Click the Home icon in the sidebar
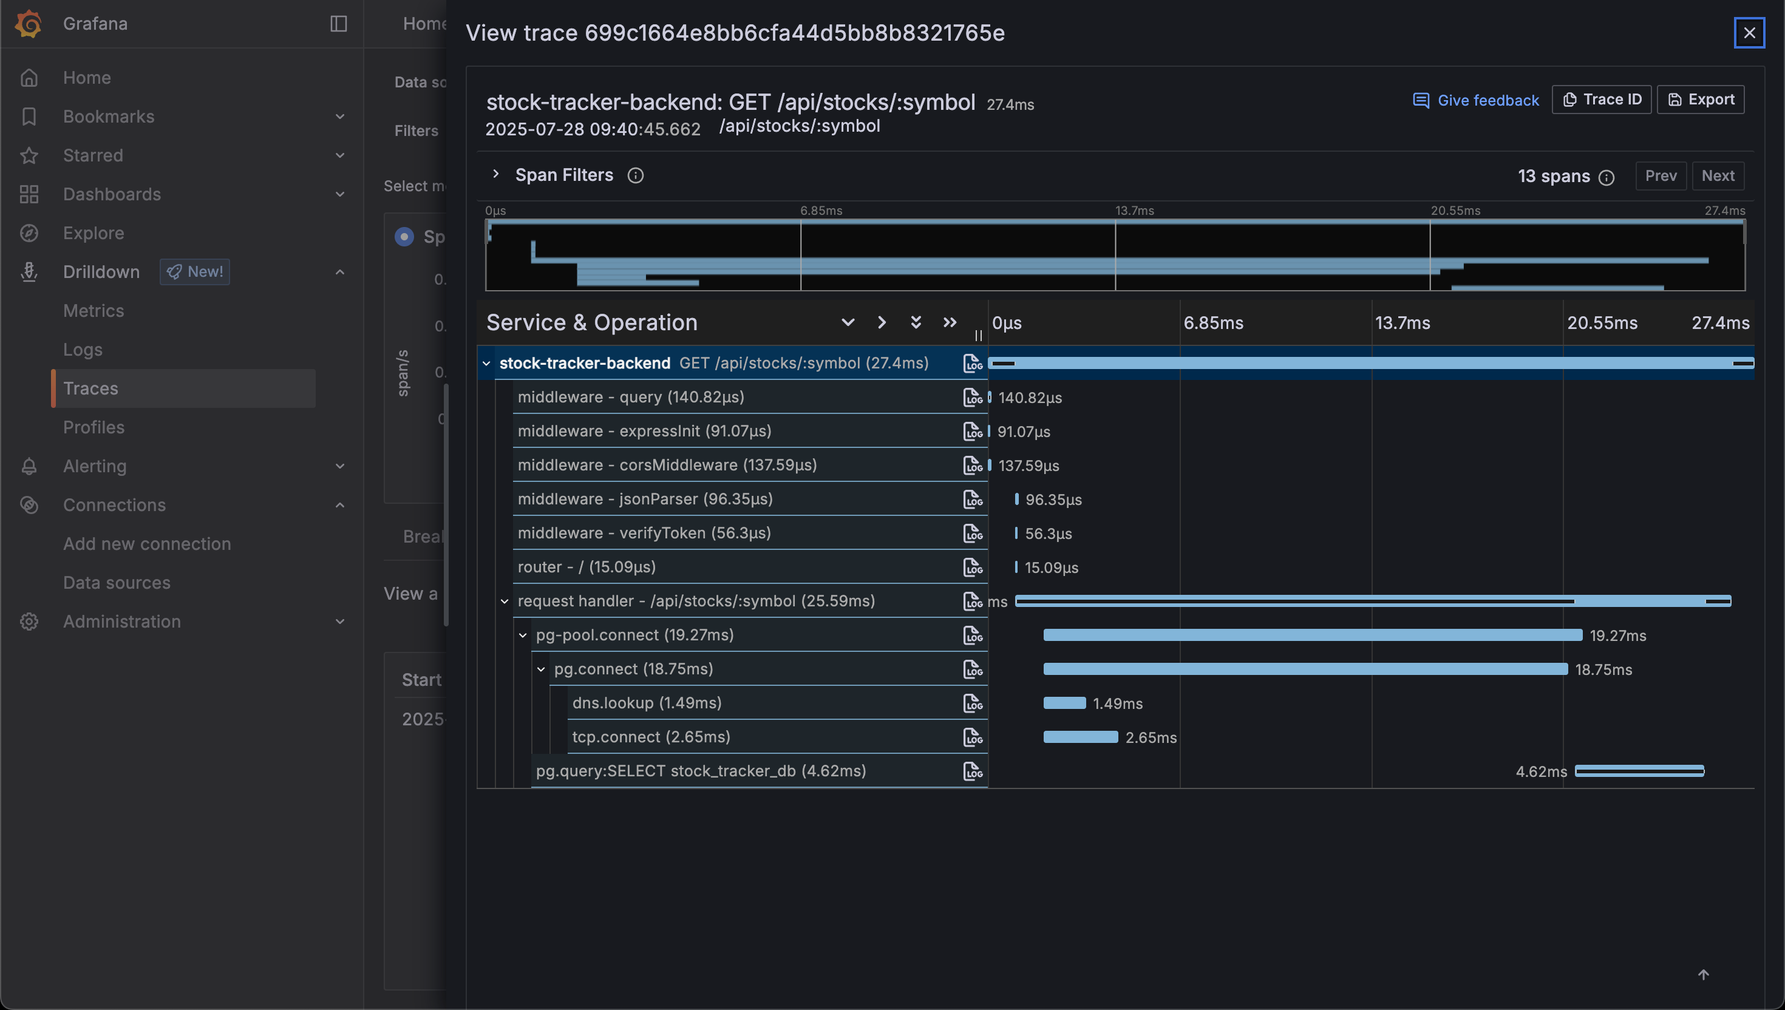 click(29, 78)
